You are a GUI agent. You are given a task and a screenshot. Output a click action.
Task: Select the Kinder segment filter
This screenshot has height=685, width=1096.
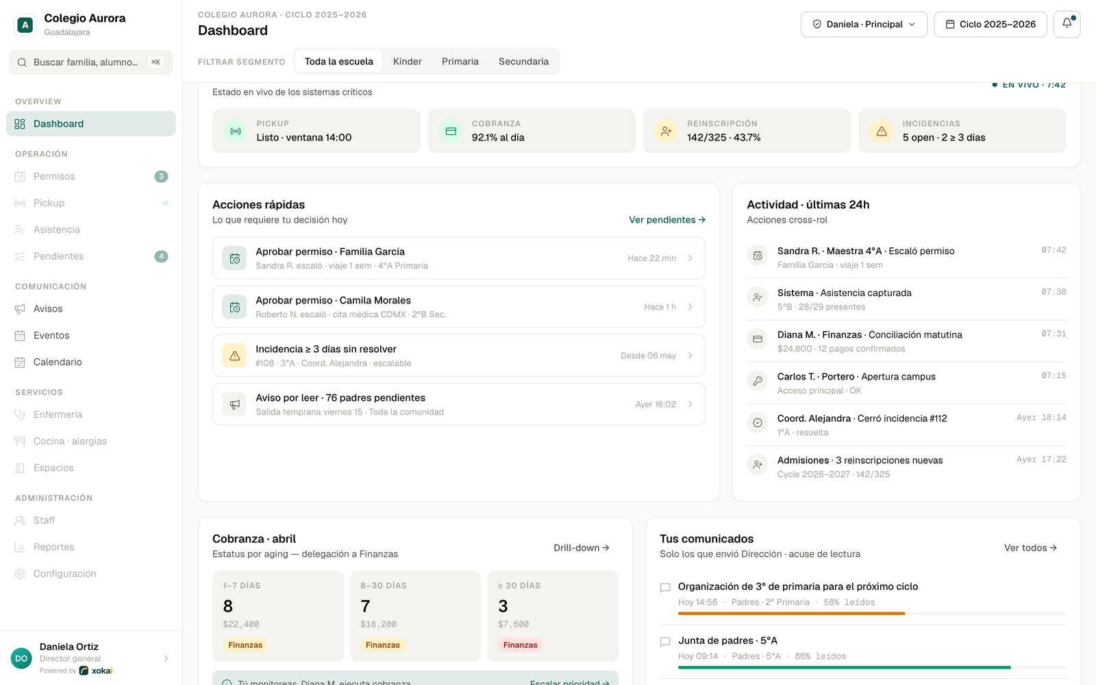coord(408,62)
